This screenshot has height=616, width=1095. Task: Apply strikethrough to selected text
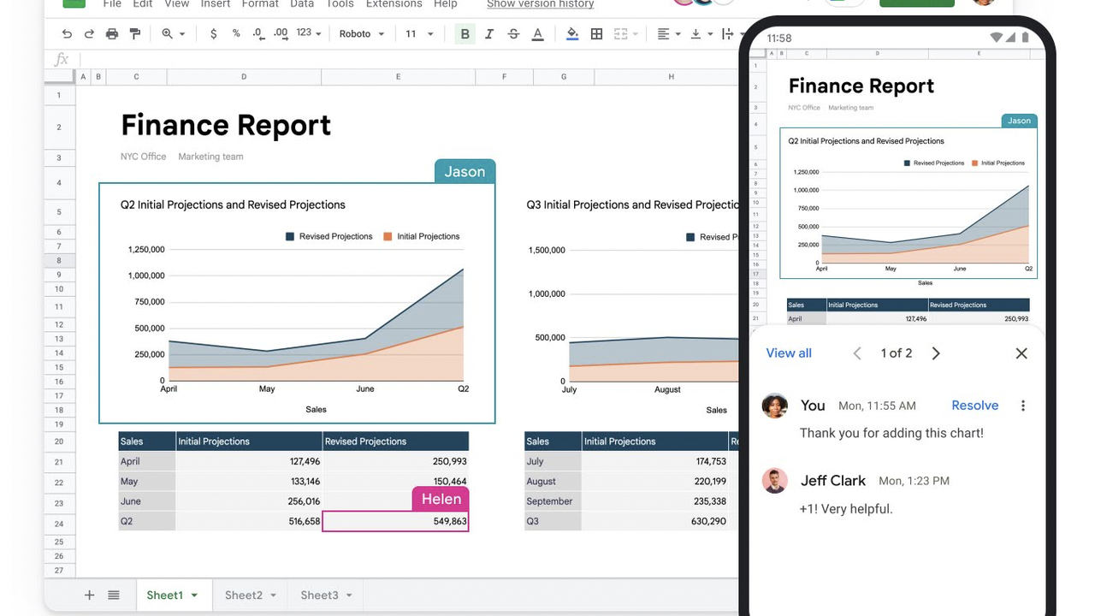(x=513, y=33)
